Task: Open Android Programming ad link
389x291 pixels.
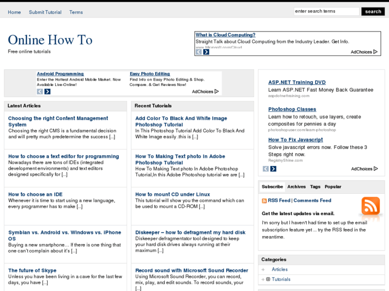Action: 60,74
